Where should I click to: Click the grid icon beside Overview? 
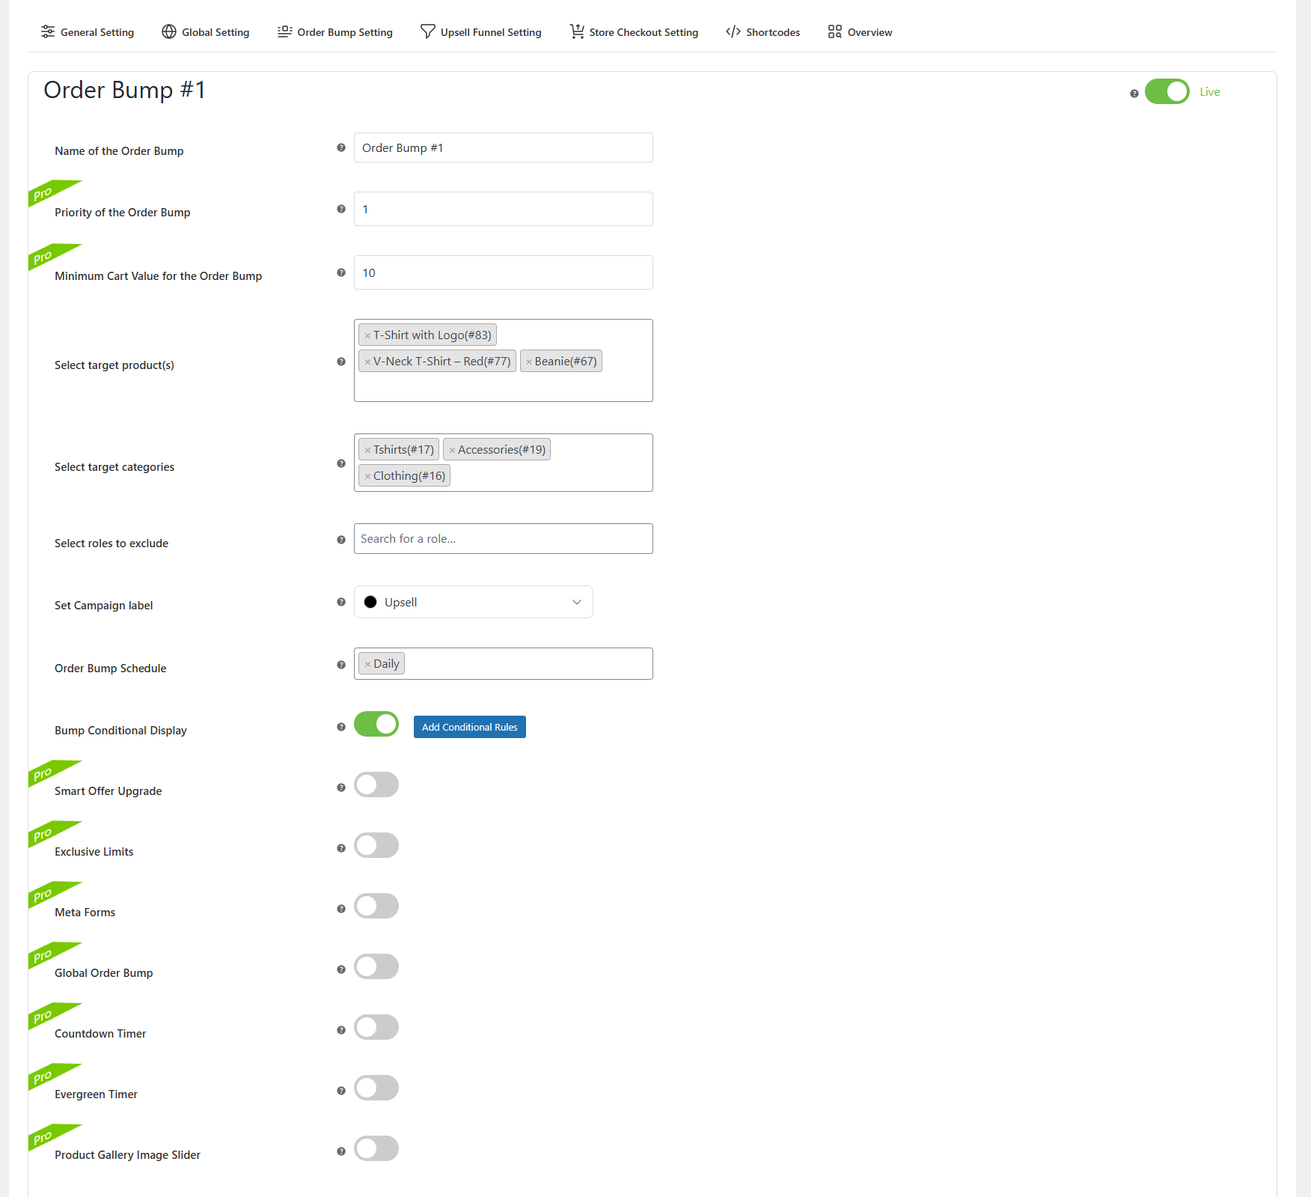tap(834, 31)
